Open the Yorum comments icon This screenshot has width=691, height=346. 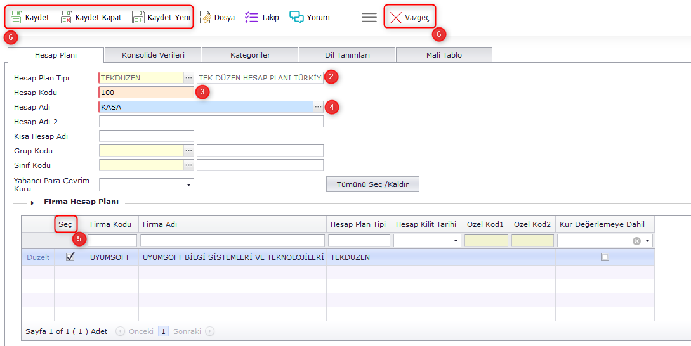296,18
